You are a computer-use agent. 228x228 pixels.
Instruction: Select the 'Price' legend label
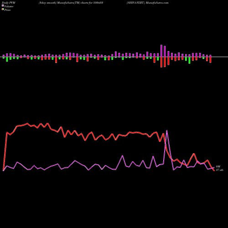[7, 10]
